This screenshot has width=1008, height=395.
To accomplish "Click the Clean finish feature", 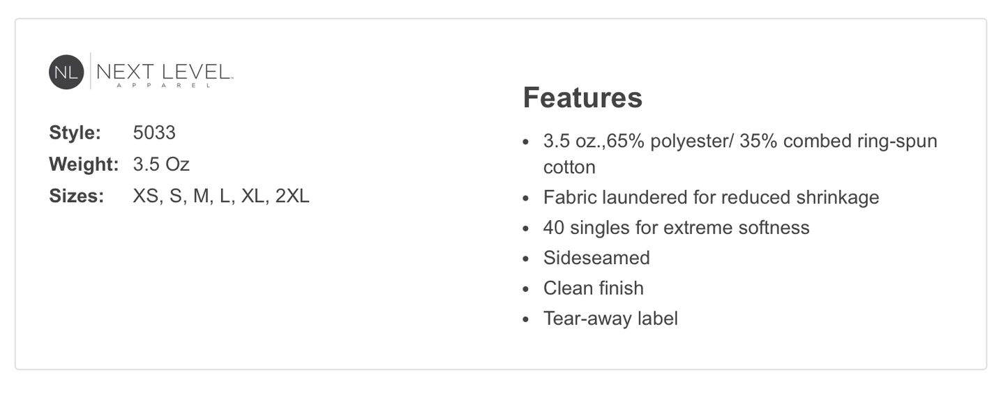I will pos(593,288).
